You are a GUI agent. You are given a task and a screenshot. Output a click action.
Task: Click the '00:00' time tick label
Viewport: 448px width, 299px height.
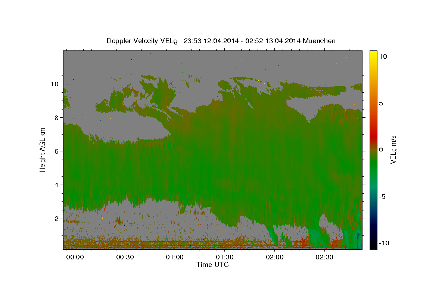point(76,257)
